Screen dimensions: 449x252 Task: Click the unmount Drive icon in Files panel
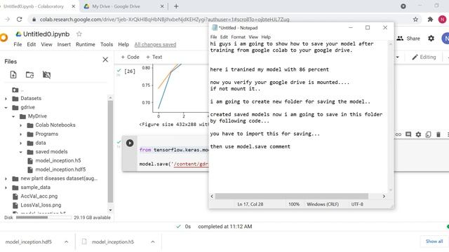pyautogui.click(x=46, y=75)
